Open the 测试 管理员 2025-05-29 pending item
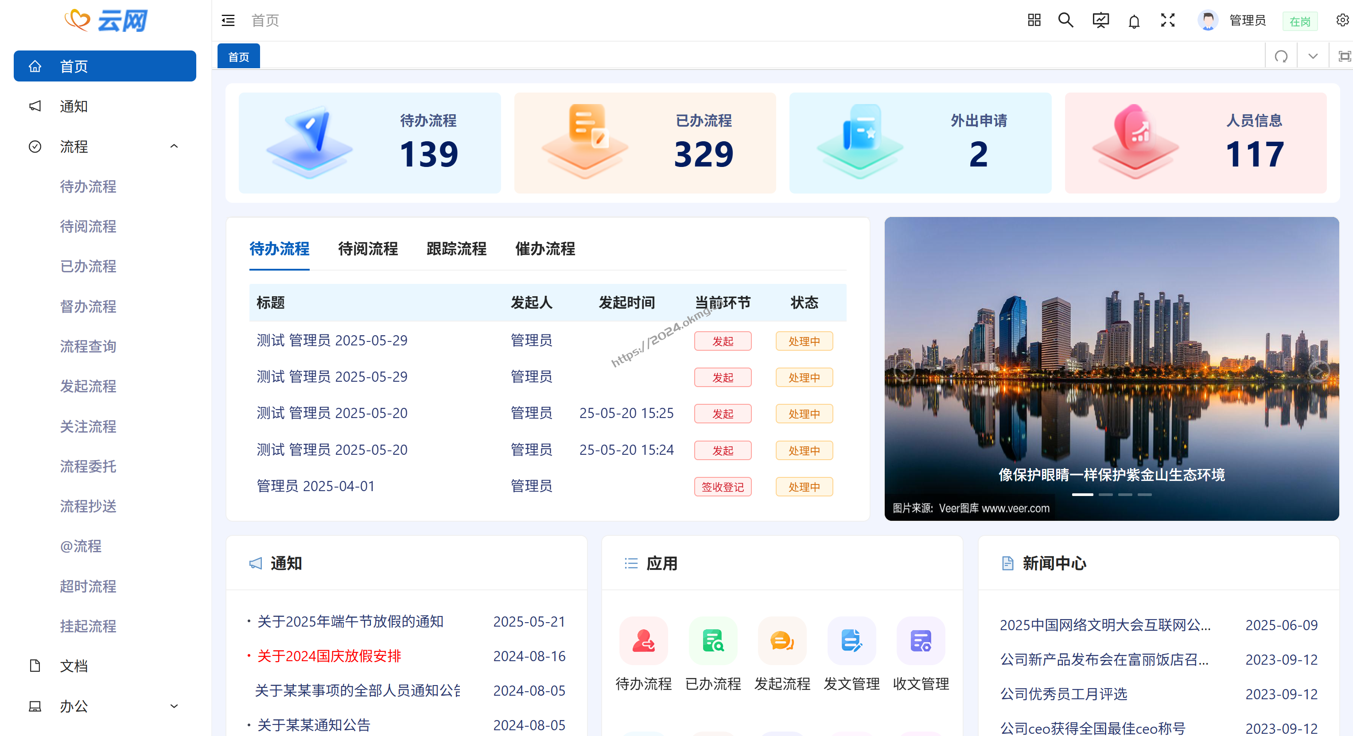The width and height of the screenshot is (1353, 736). (x=331, y=340)
